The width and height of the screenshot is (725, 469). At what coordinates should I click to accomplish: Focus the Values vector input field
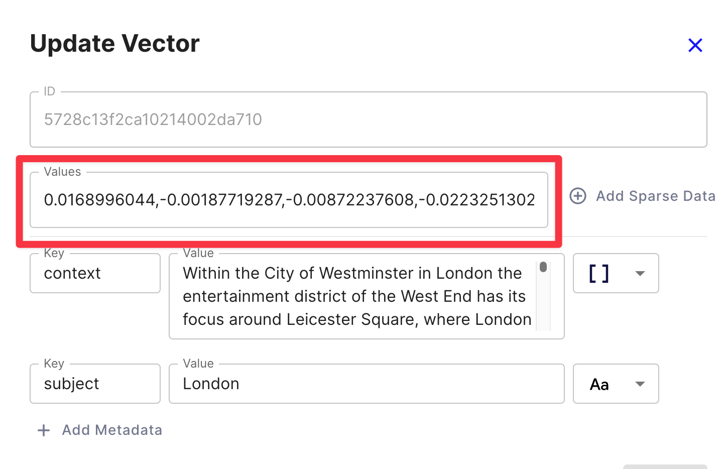click(x=289, y=200)
